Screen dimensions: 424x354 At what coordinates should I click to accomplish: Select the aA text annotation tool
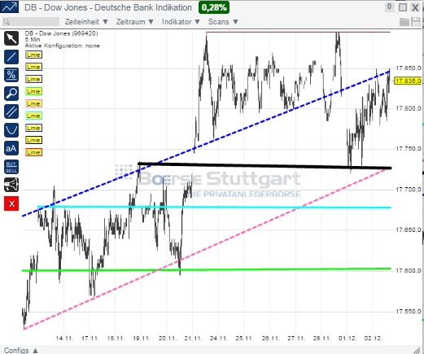(11, 148)
